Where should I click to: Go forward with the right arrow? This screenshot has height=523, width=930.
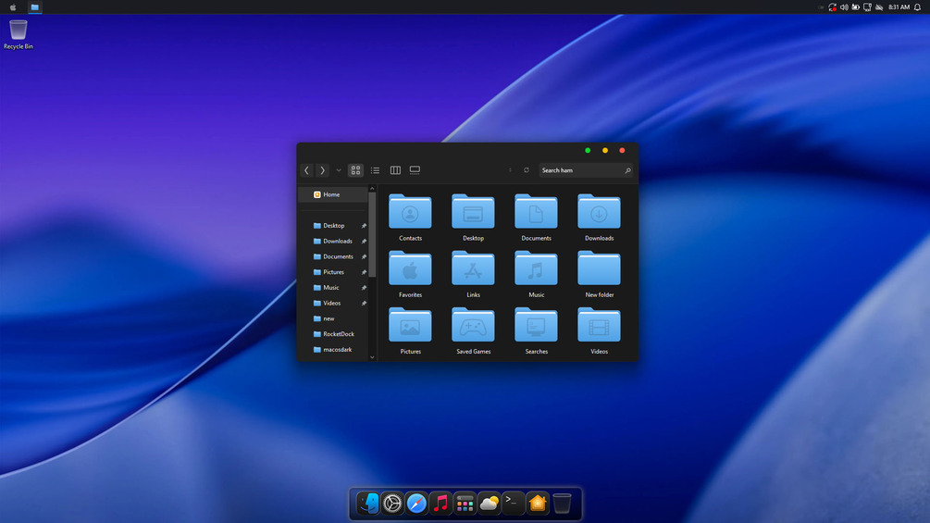[322, 170]
